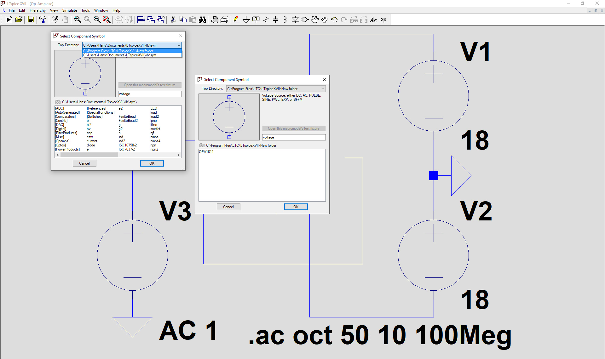
Task: Open the Window menu
Action: 101,10
